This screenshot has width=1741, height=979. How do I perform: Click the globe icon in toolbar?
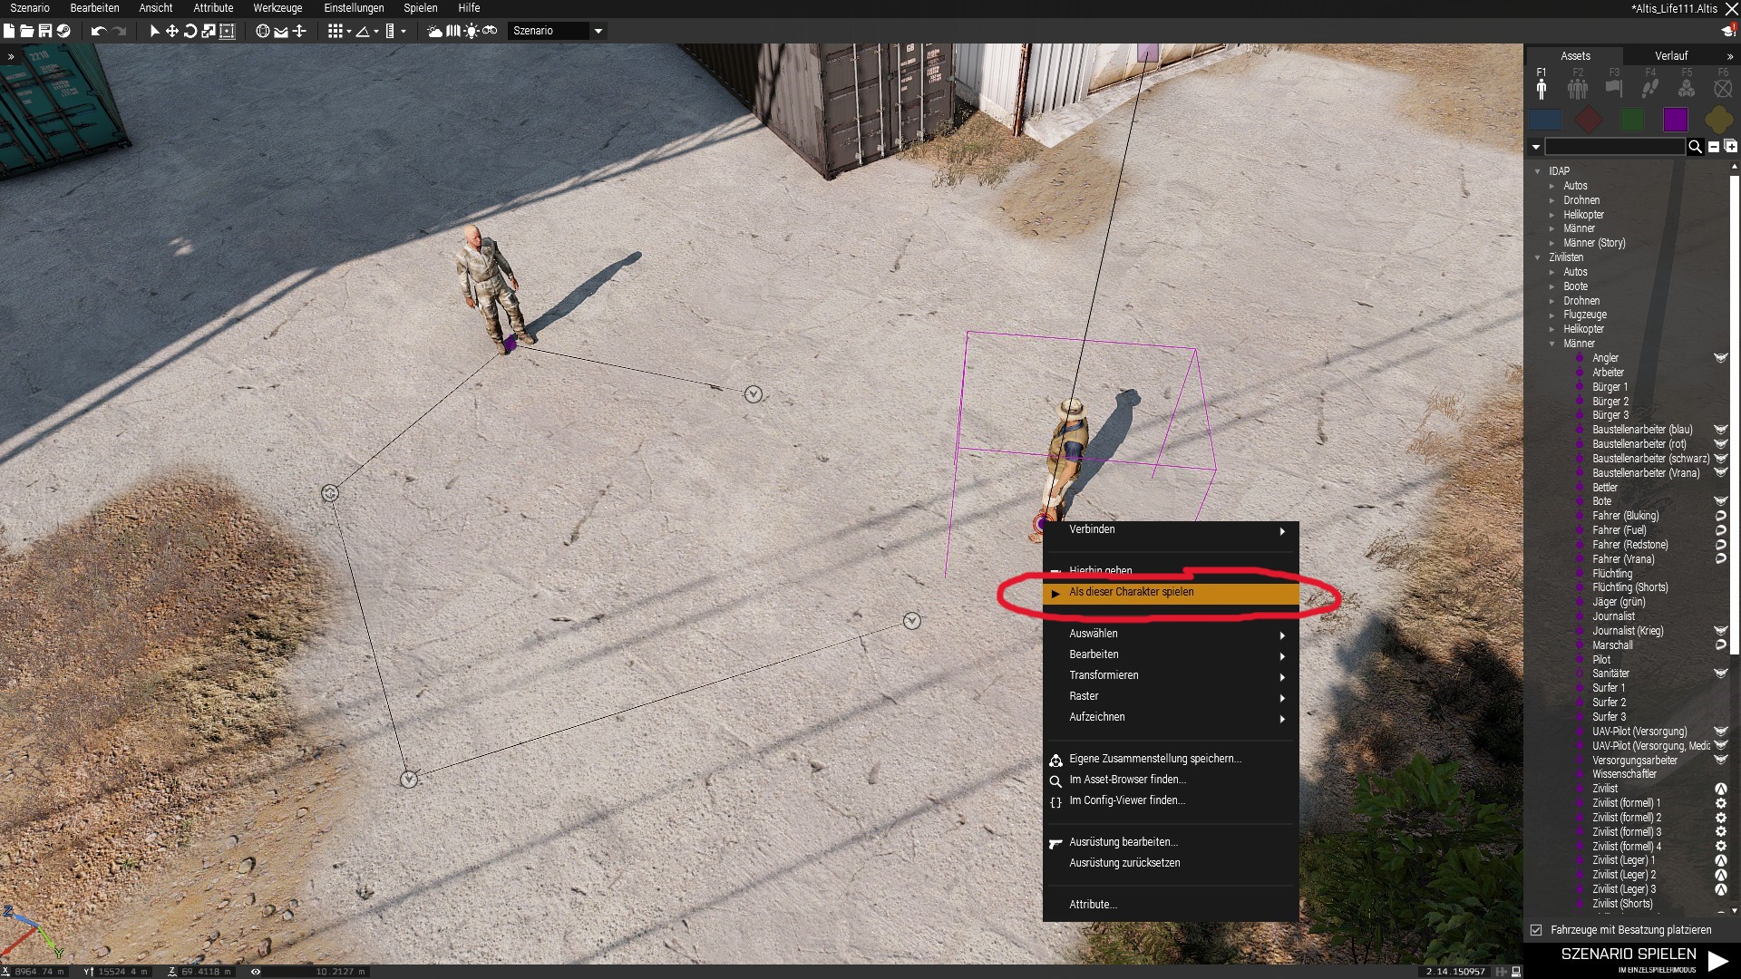tap(263, 31)
